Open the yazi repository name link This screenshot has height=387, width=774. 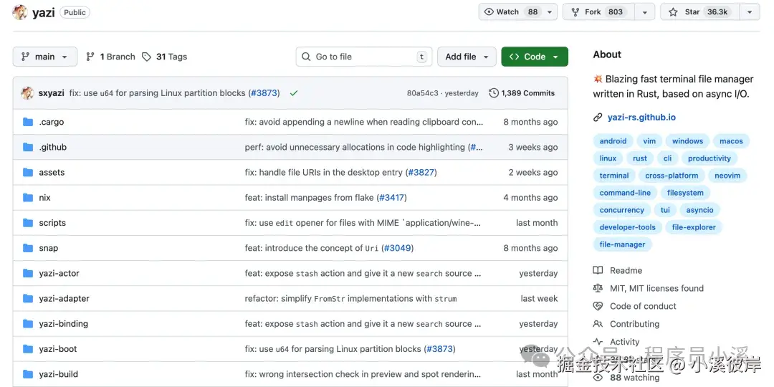[x=43, y=12]
